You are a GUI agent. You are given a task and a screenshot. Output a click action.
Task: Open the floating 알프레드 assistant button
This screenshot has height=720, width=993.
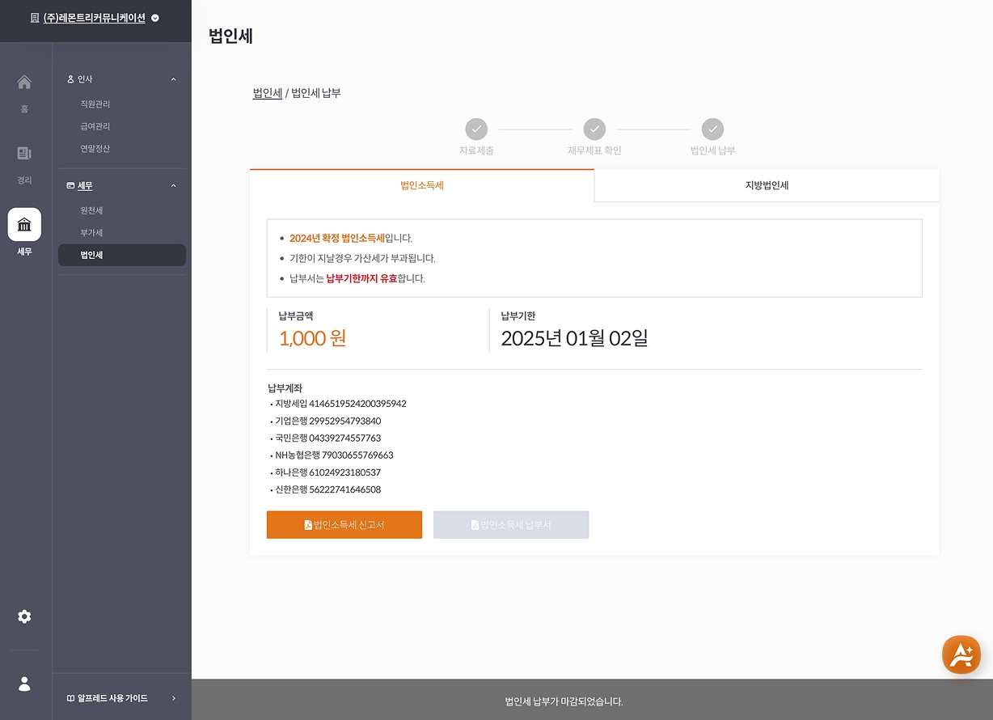961,654
